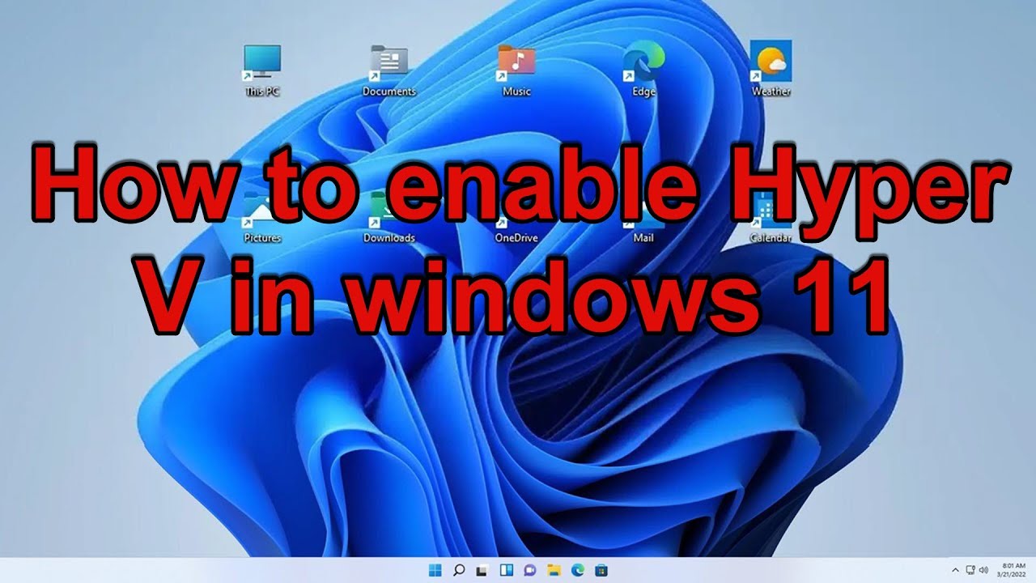Click the volume speaker icon in tray
The width and height of the screenshot is (1036, 583).
click(983, 570)
